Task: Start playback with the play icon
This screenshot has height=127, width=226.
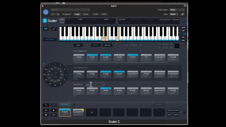Action: click(x=54, y=110)
